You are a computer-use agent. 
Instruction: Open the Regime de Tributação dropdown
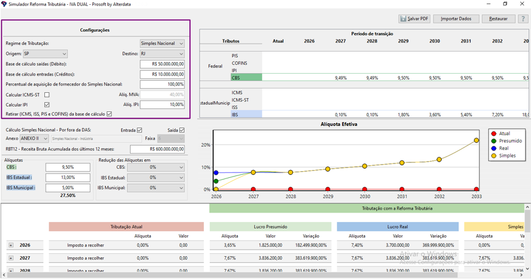point(162,44)
